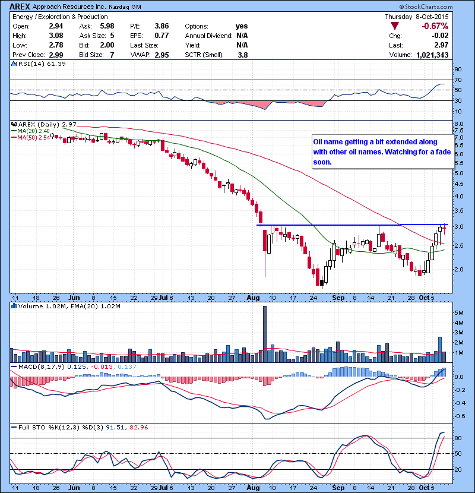Click the RSI value 61.39 text
Image resolution: width=475 pixels, height=493 pixels.
point(56,64)
